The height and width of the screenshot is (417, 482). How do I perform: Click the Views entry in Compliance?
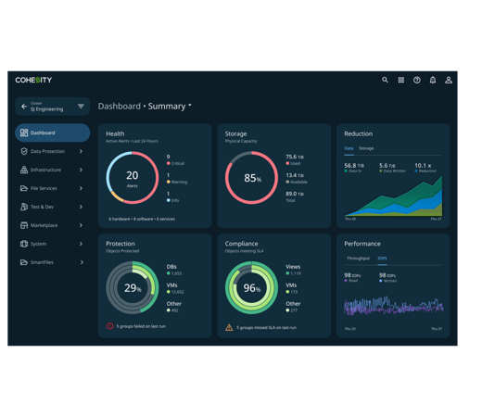293,270
